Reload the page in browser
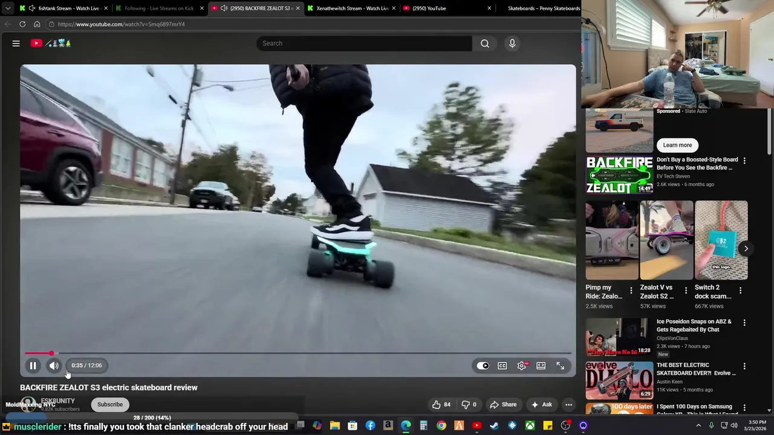Viewport: 774px width, 435px height. [22, 24]
